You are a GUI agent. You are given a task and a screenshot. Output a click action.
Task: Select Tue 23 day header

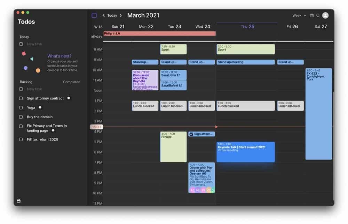(x=174, y=27)
